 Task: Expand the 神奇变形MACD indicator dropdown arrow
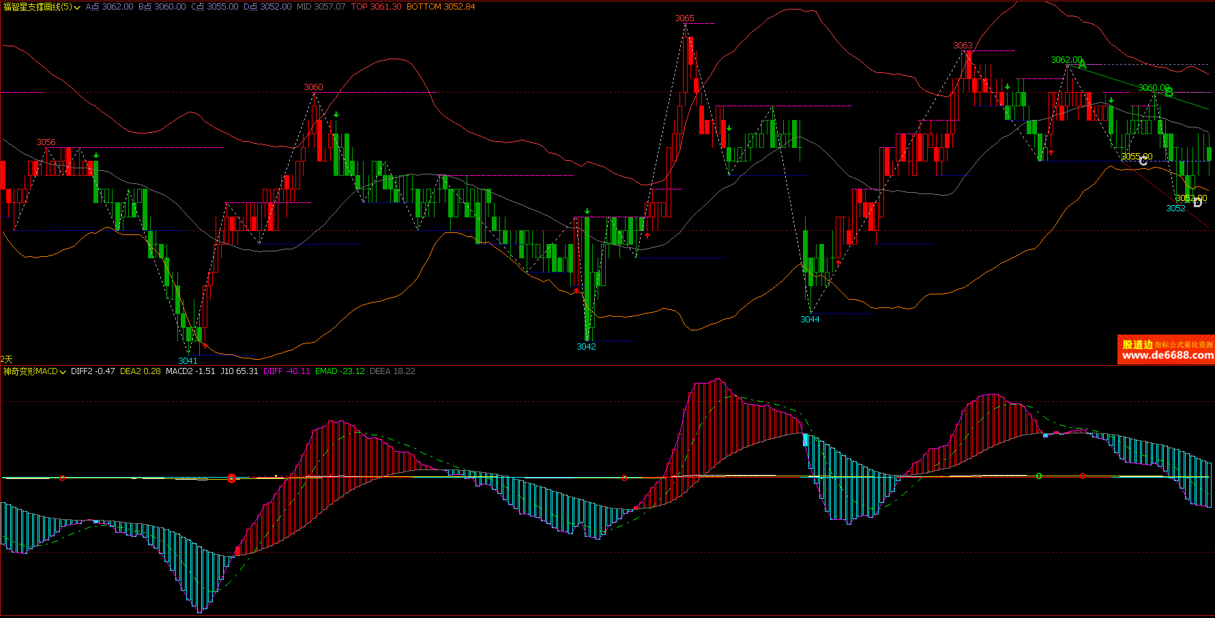coord(63,372)
